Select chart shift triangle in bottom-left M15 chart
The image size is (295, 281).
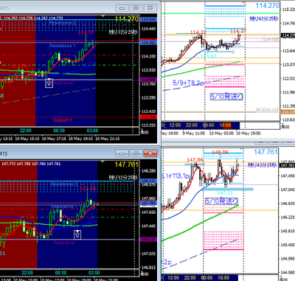[x=103, y=162]
